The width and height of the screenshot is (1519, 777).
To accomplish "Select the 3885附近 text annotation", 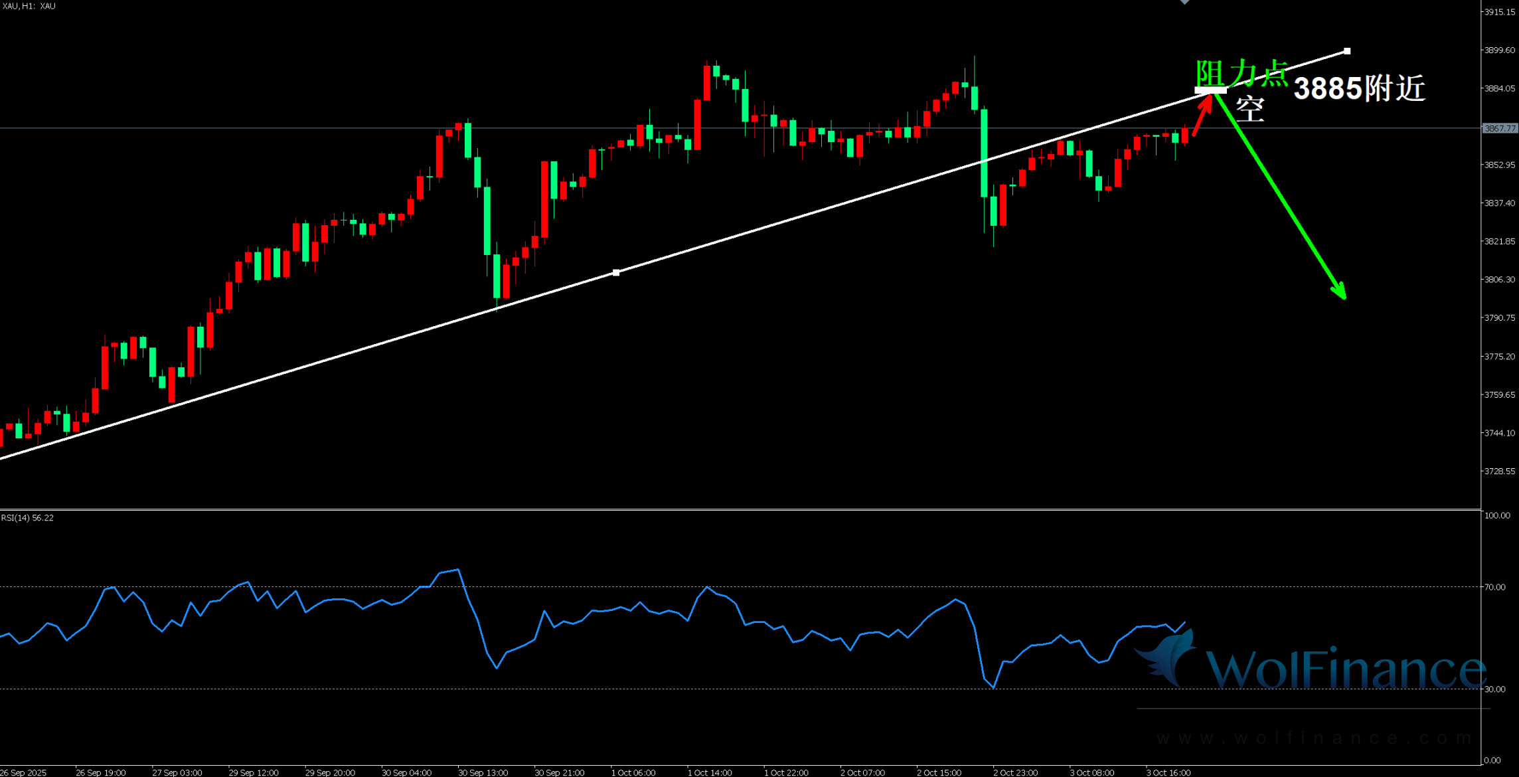I will (1359, 88).
